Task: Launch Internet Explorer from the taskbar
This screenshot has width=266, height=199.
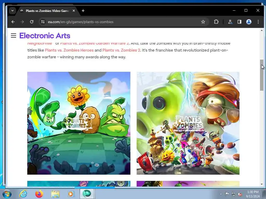Action: point(23,194)
